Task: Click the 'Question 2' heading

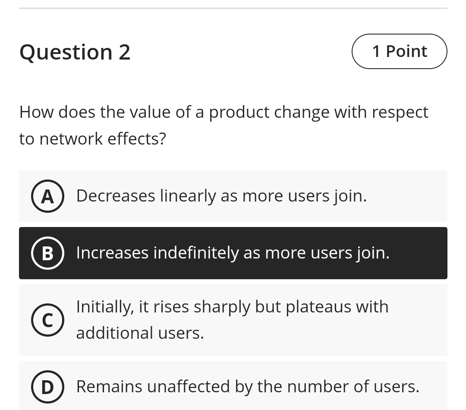Action: pyautogui.click(x=75, y=51)
